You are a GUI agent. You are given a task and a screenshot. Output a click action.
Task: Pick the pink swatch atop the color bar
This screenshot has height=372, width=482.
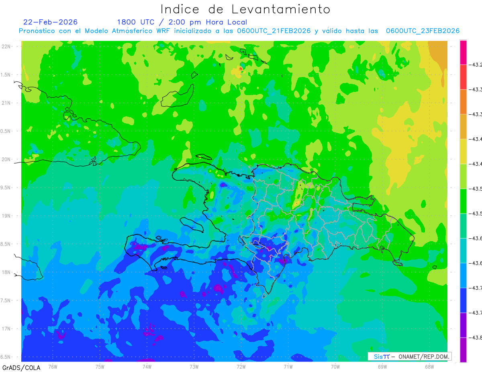point(463,52)
